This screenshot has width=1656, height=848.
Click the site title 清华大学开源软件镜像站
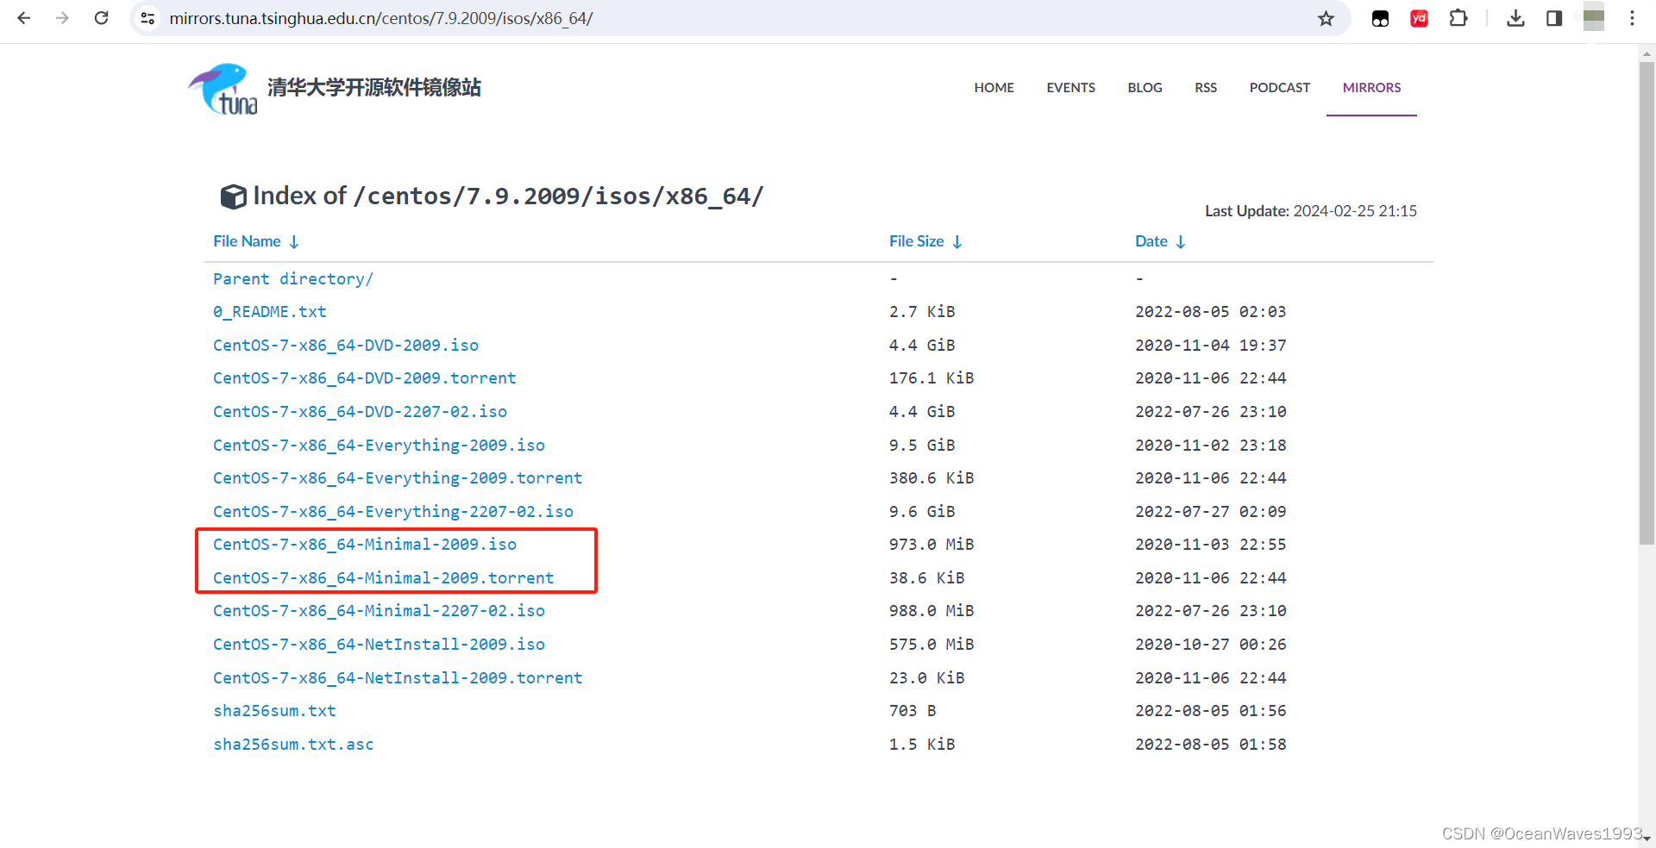point(373,88)
